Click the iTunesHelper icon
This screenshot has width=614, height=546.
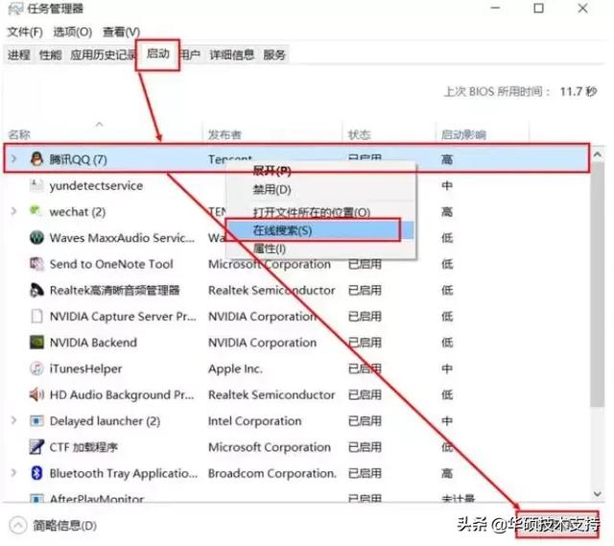36,368
